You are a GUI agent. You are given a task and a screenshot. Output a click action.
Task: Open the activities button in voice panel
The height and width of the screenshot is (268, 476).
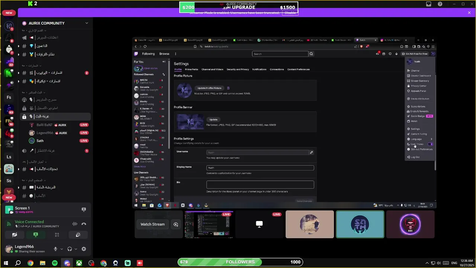tap(57, 235)
